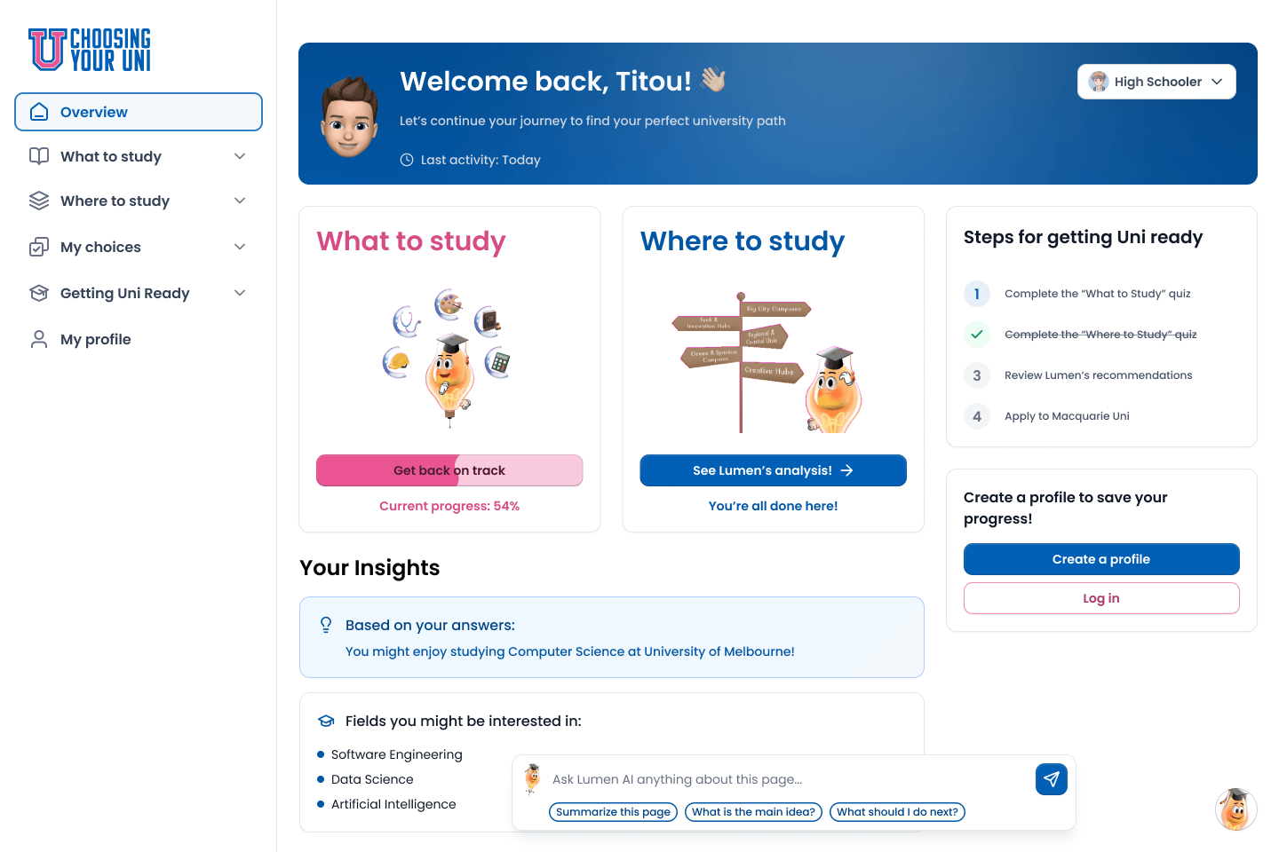Open My profile from the sidebar

(x=139, y=339)
